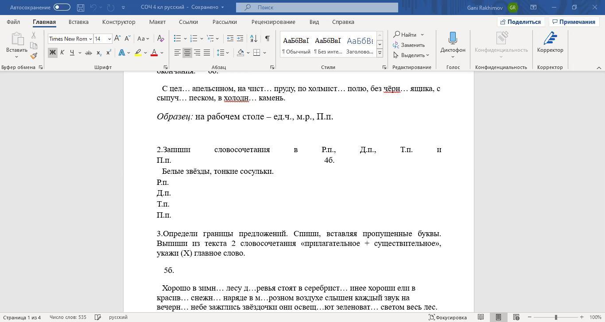Image resolution: width=605 pixels, height=322 pixels.
Task: Expand the Styles gallery list
Action: [380, 53]
